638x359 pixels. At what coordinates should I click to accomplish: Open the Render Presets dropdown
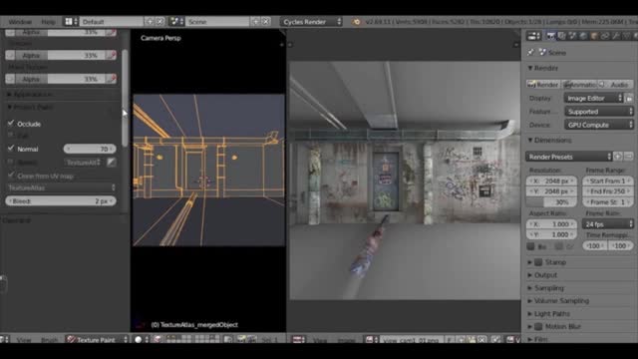pyautogui.click(x=569, y=157)
